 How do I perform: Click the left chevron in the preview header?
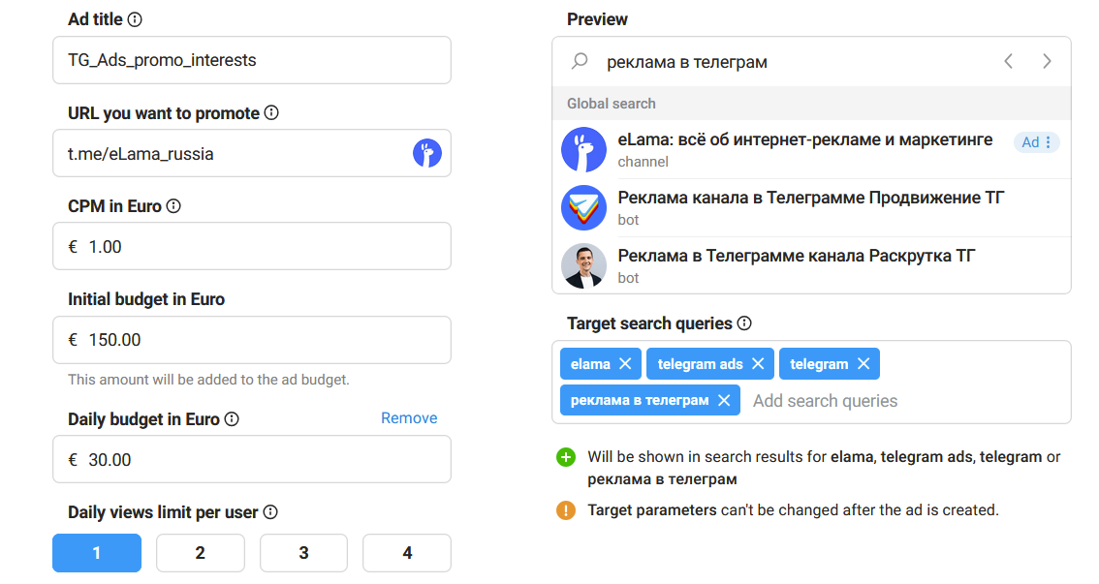tap(1008, 60)
